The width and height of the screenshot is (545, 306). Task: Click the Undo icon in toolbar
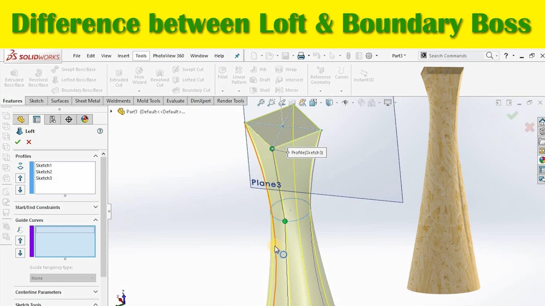tap(316, 56)
